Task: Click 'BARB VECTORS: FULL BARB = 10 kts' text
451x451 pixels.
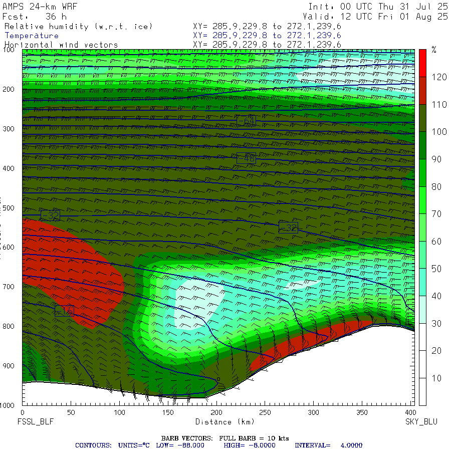Action: click(x=225, y=438)
